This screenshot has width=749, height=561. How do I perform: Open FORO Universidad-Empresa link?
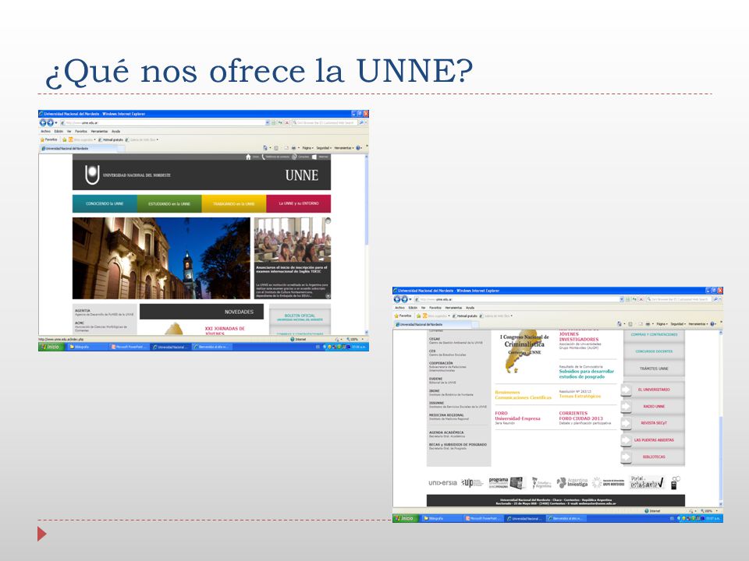click(517, 416)
